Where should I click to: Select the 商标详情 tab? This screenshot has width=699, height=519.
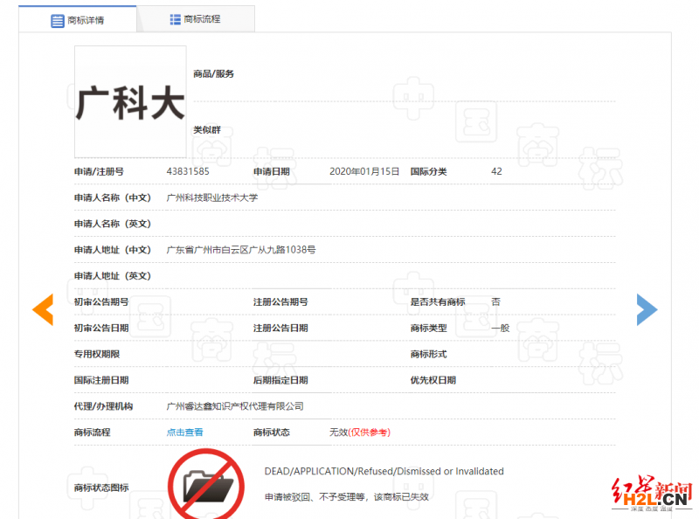click(x=78, y=20)
